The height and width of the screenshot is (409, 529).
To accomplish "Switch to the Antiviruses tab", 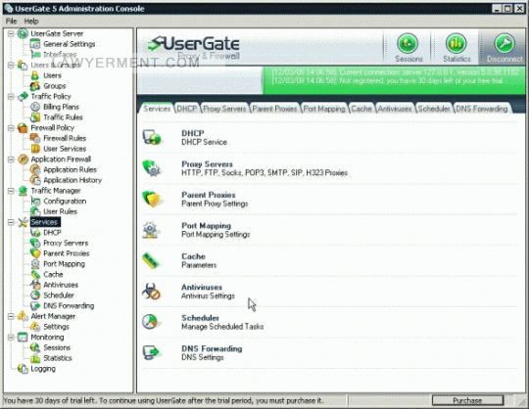I will 395,109.
